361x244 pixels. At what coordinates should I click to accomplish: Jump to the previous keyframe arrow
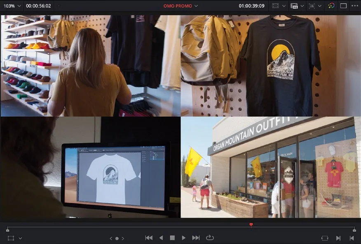[x=111, y=239]
